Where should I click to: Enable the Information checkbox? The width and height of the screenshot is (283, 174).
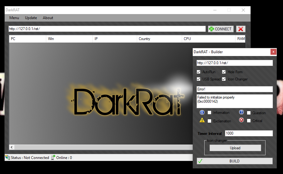pos(209,113)
